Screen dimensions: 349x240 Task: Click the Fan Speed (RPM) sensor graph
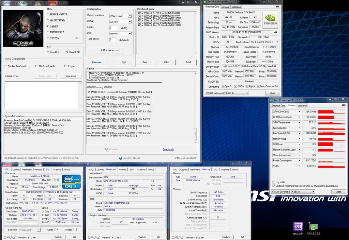pos(331,134)
